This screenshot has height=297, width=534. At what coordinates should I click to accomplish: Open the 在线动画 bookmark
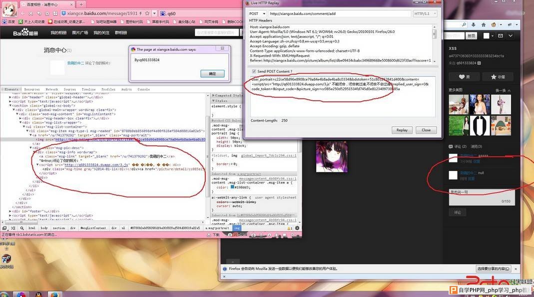[x=67, y=21]
